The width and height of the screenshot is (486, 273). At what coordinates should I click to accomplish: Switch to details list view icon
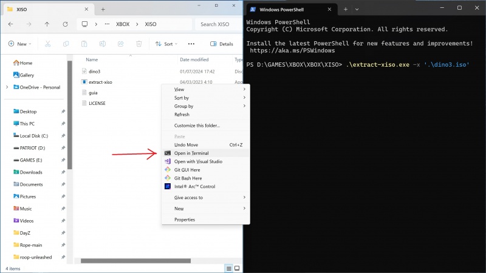(229, 268)
